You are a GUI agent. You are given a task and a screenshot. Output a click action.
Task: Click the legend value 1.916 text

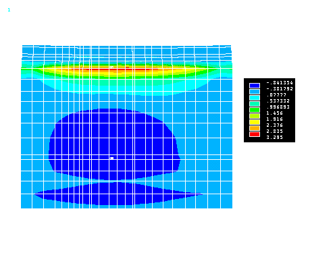pyautogui.click(x=274, y=119)
